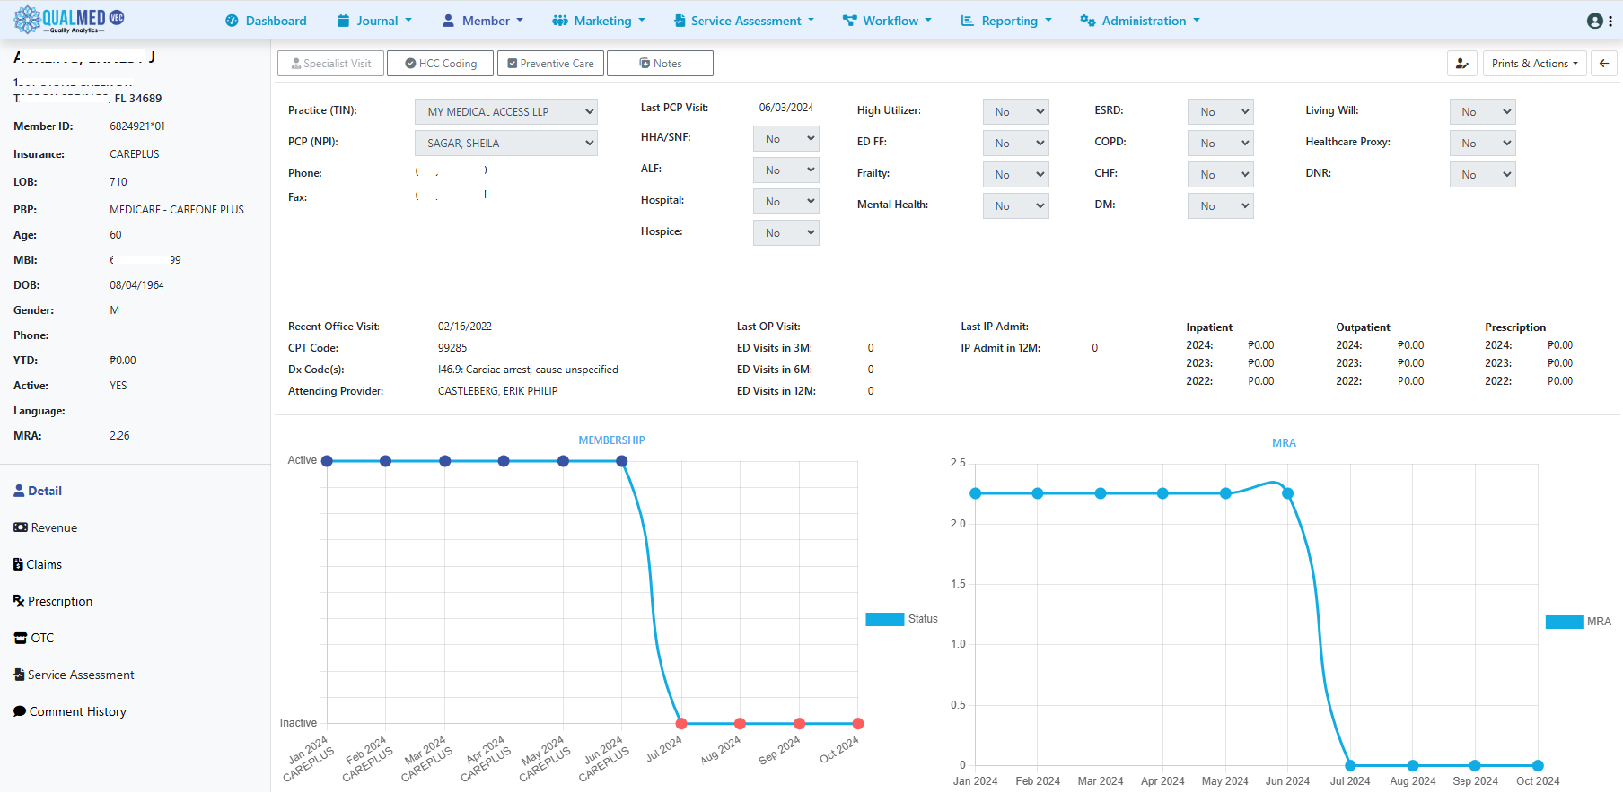
Task: Toggle Status legend in Membership chart
Action: coord(901,619)
